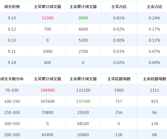Select the 300-500 lot range row
The height and width of the screenshot is (139, 167).
pos(83,123)
